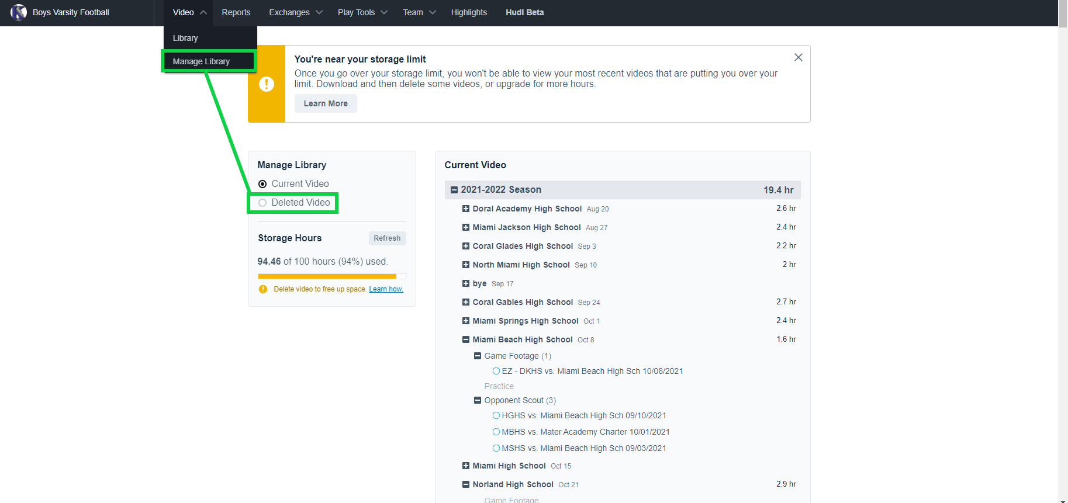Select HGHS vs. Miami Beach video
The height and width of the screenshot is (503, 1068).
[496, 415]
